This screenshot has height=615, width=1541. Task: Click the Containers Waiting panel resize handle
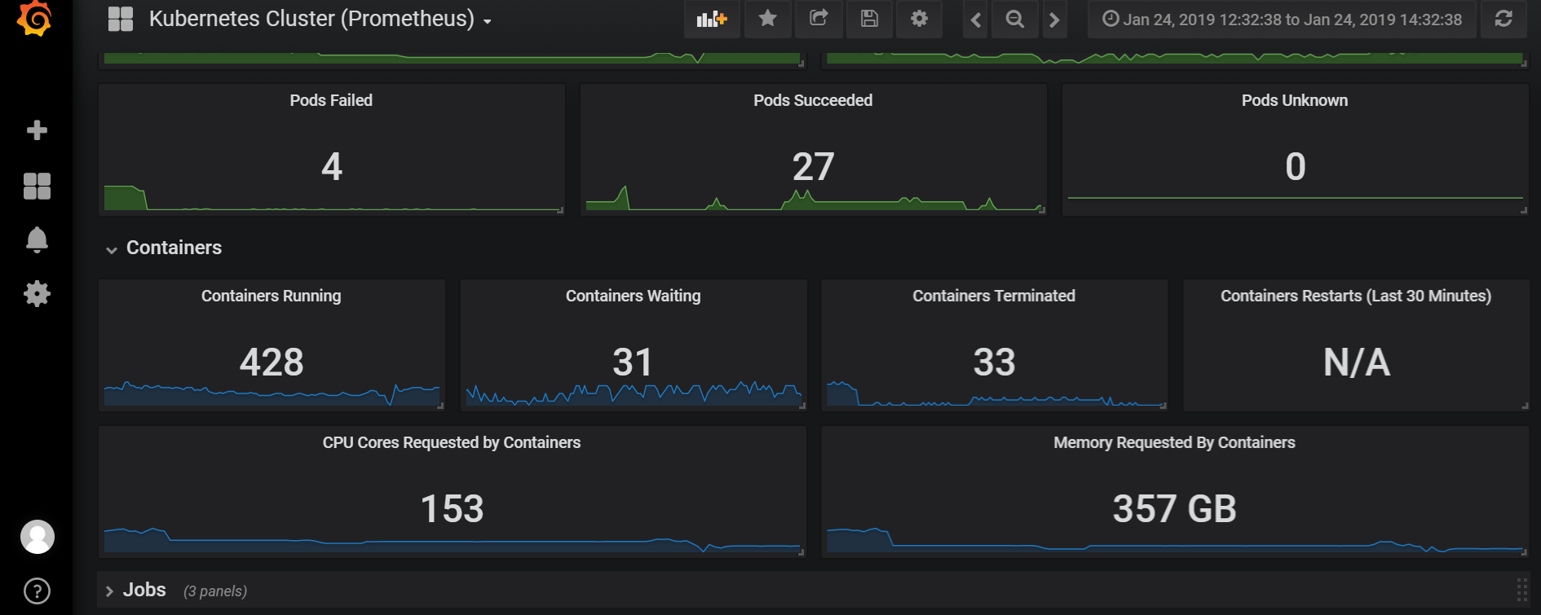(802, 406)
